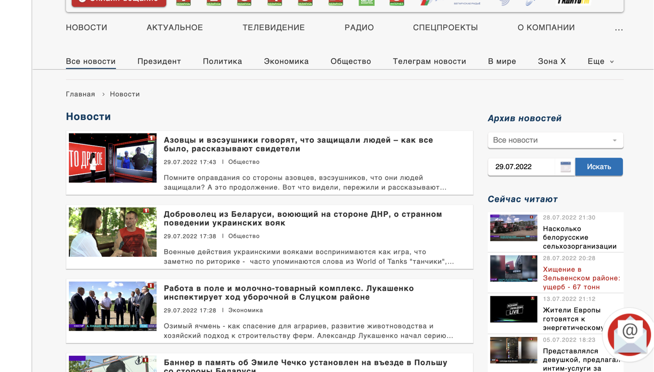
Task: Switch to the Общество tab
Action: [351, 61]
